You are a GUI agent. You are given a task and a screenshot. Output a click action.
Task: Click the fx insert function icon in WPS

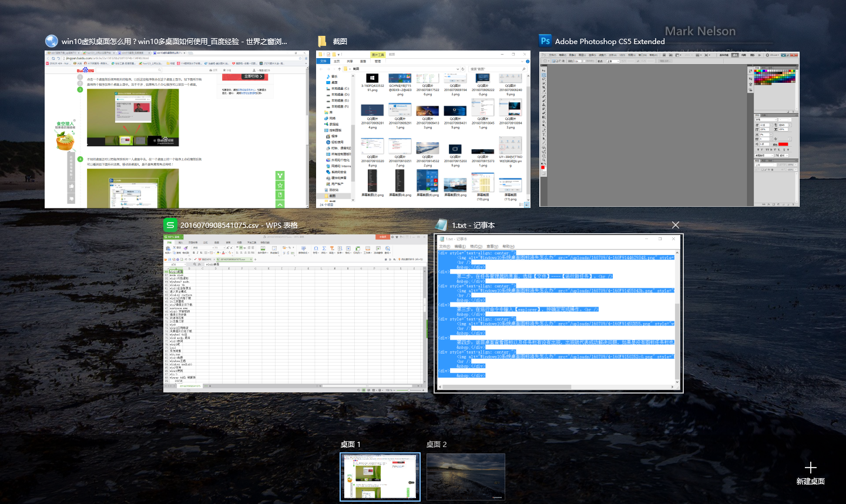click(x=199, y=264)
